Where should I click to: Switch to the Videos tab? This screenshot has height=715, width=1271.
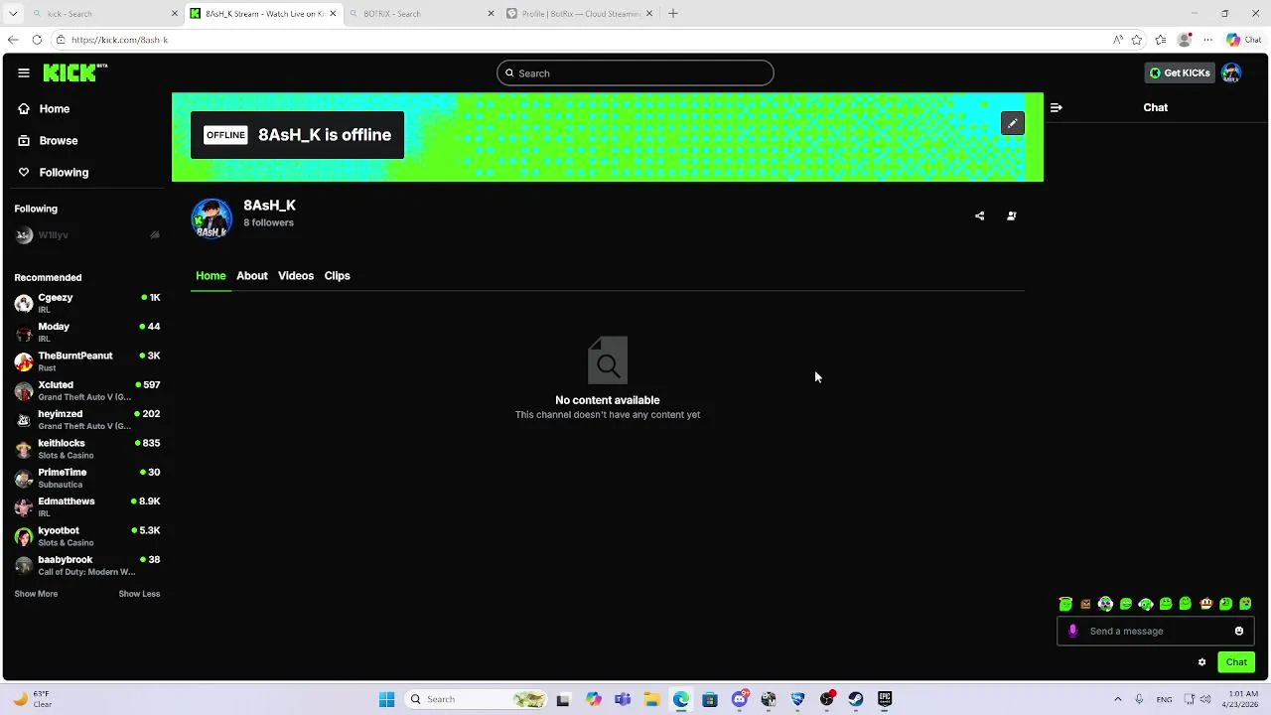click(x=296, y=276)
